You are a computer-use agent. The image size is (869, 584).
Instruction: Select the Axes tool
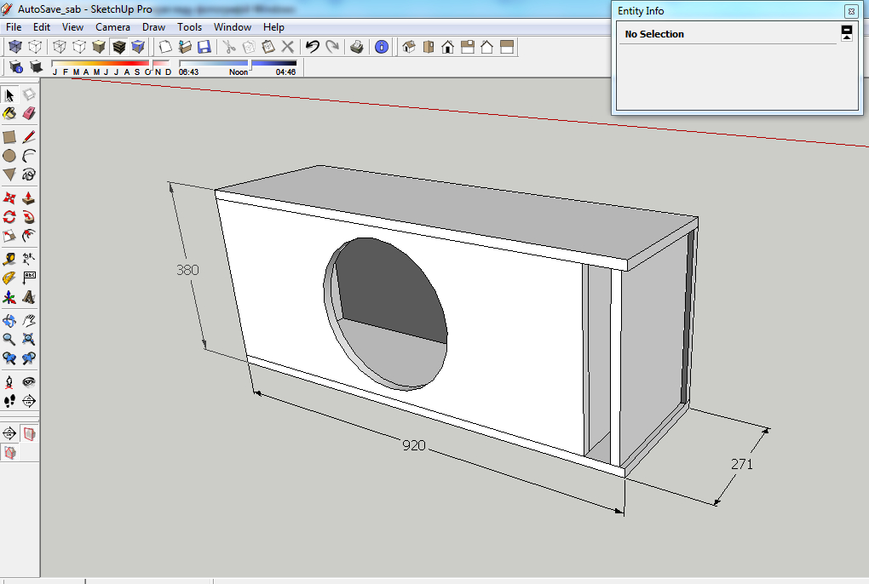tap(9, 297)
